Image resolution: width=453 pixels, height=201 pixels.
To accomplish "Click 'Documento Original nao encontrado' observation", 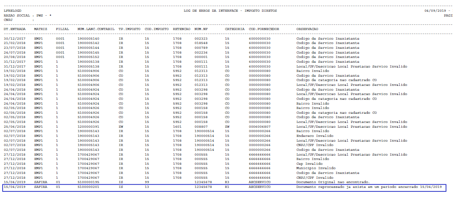I will click(333, 182).
